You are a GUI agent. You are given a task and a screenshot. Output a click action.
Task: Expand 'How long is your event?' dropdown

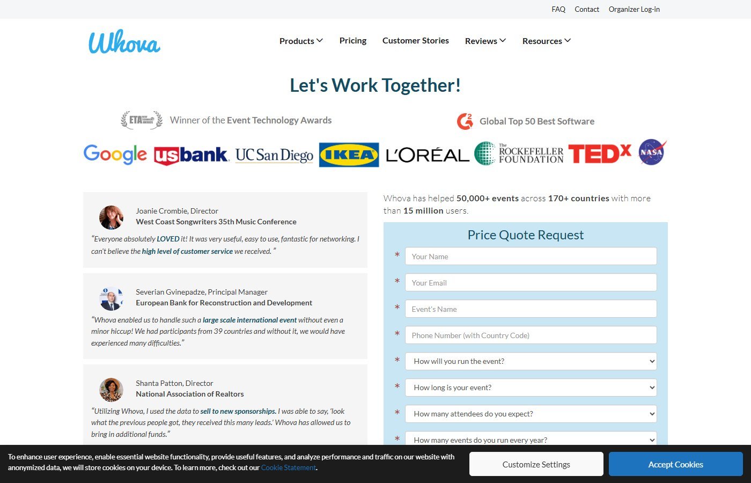(x=531, y=387)
